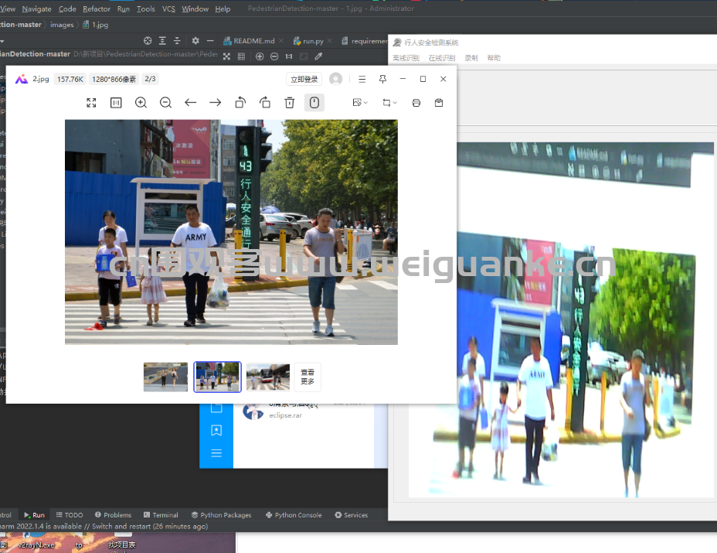Click the list icon in the blue sidebar
This screenshot has width=717, height=553.
[x=216, y=453]
